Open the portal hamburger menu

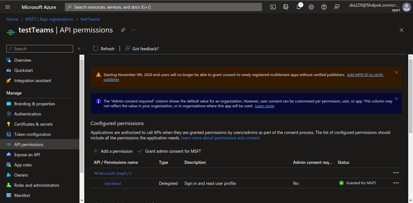click(x=8, y=7)
